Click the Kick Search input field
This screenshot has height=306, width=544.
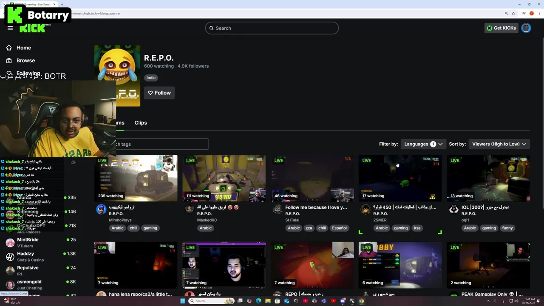(x=272, y=28)
